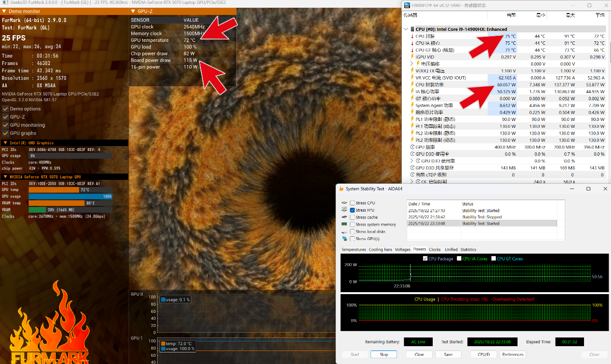
Task: Click the CPU chip icon beside Stress CPU
Action: tap(344, 203)
